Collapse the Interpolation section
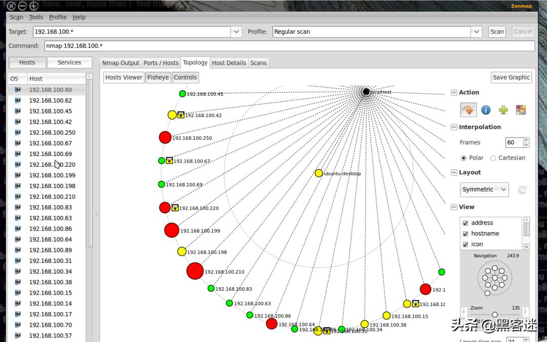The image size is (547, 342). pyautogui.click(x=454, y=127)
